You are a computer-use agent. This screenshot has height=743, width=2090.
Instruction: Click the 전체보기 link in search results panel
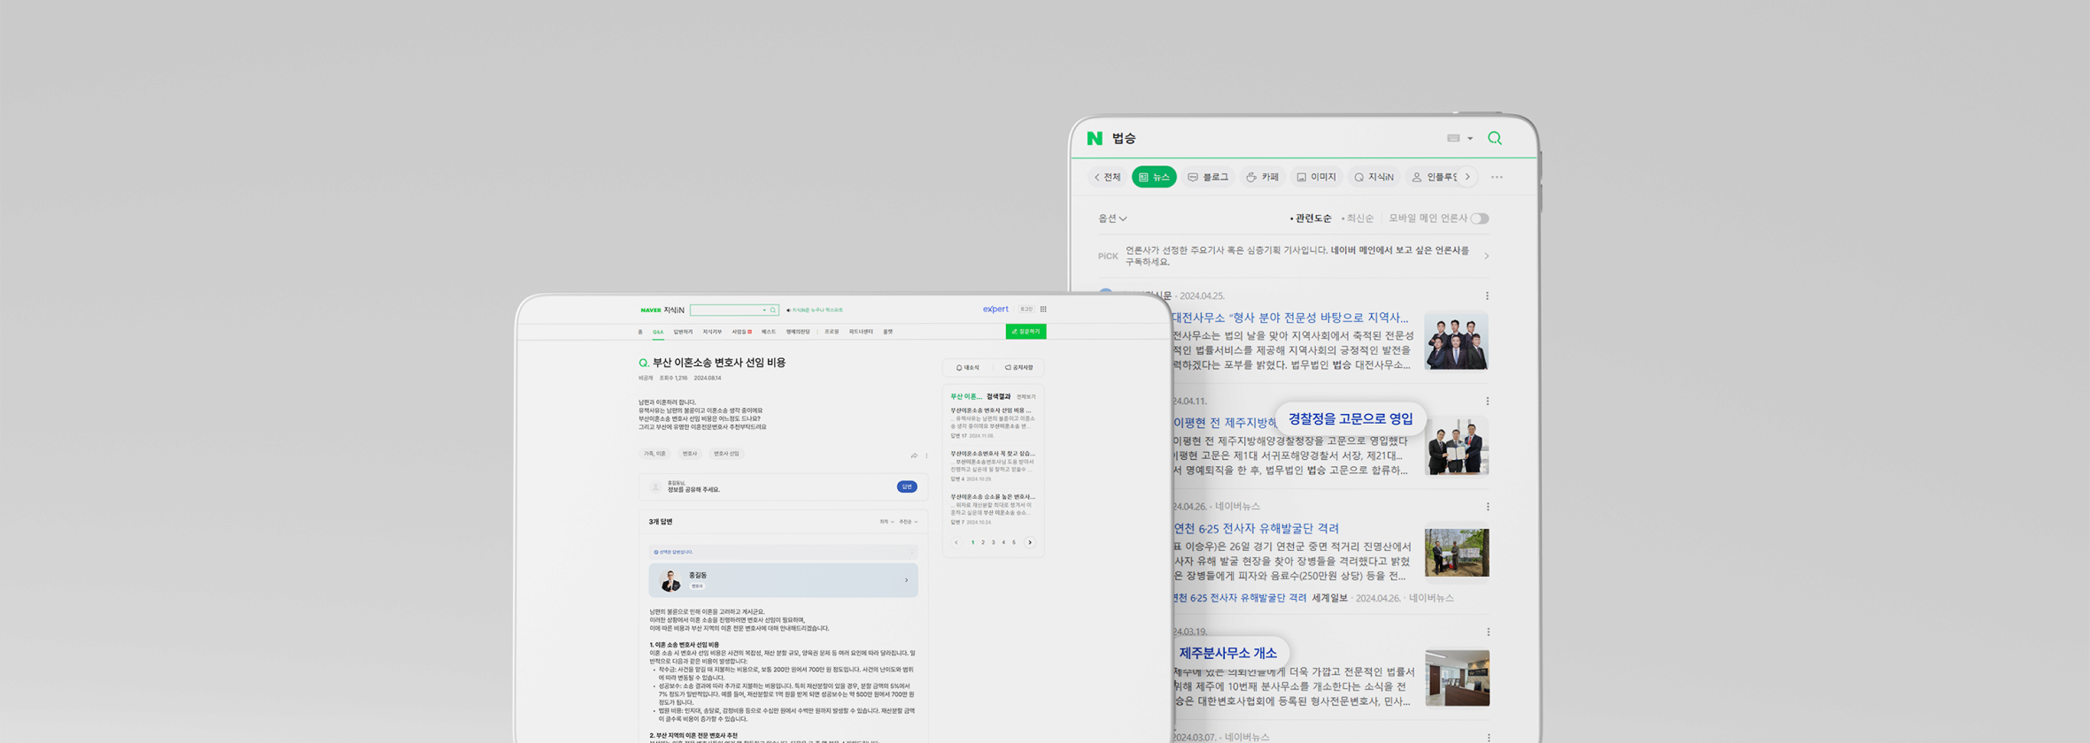click(x=1026, y=397)
